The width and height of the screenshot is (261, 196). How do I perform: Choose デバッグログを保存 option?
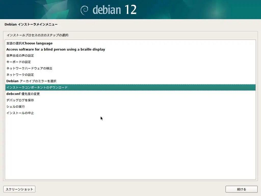[130, 100]
